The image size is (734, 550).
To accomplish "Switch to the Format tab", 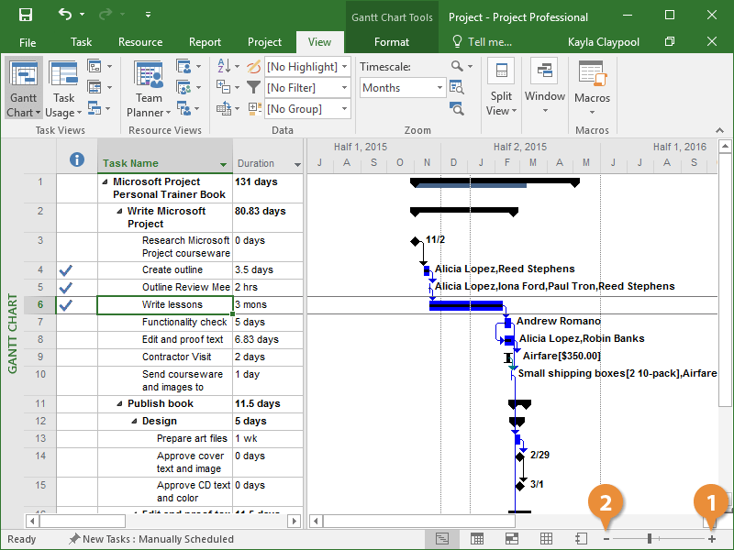I will [392, 42].
